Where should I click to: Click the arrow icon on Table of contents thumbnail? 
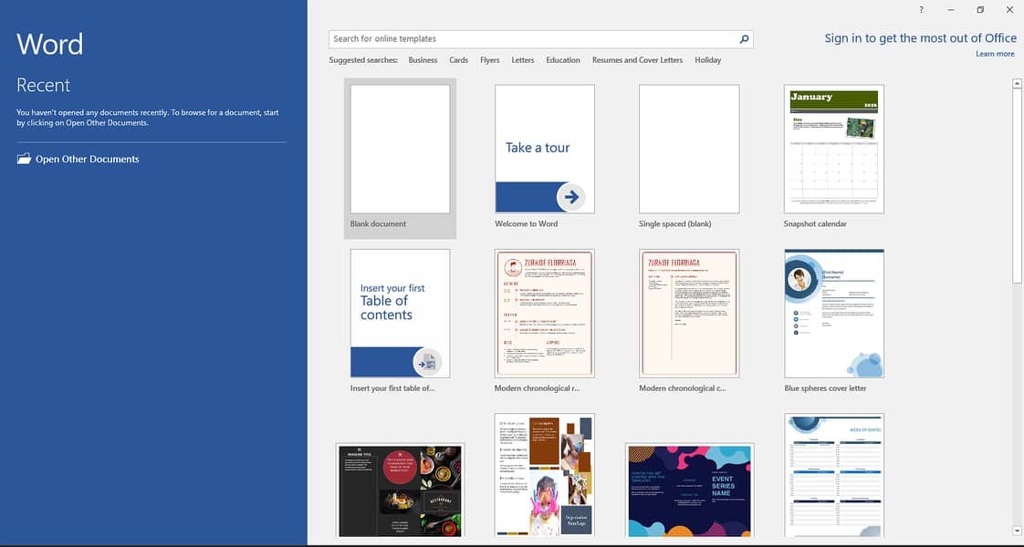click(x=427, y=362)
